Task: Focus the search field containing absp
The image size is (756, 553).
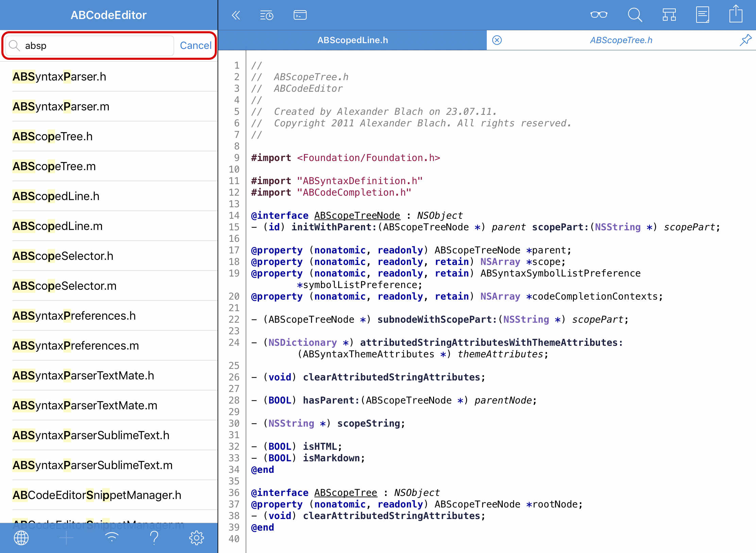Action: tap(90, 46)
